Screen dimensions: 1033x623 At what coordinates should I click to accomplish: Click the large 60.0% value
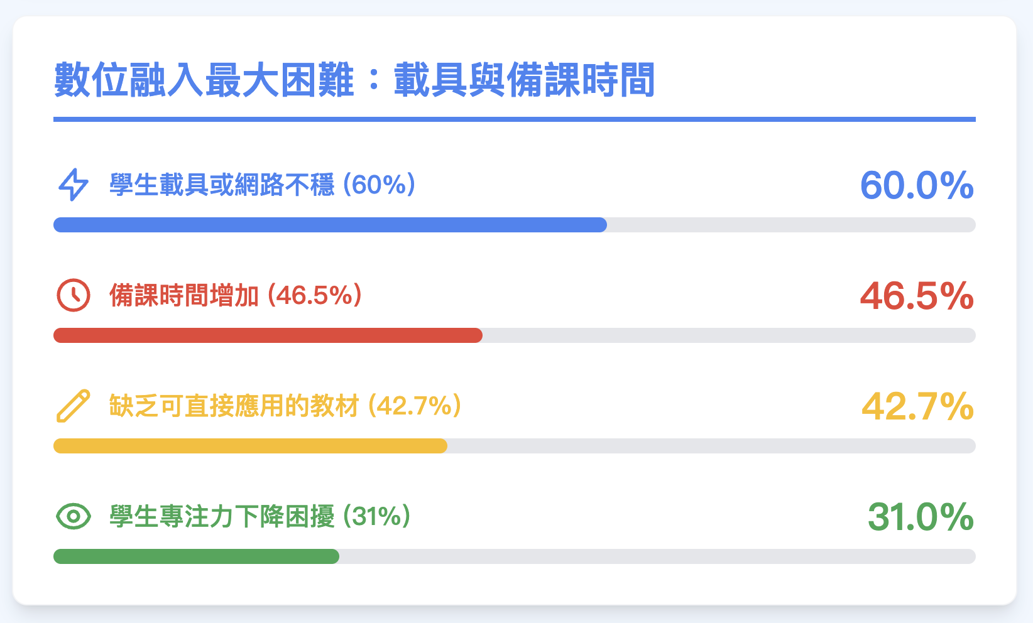[x=917, y=185]
